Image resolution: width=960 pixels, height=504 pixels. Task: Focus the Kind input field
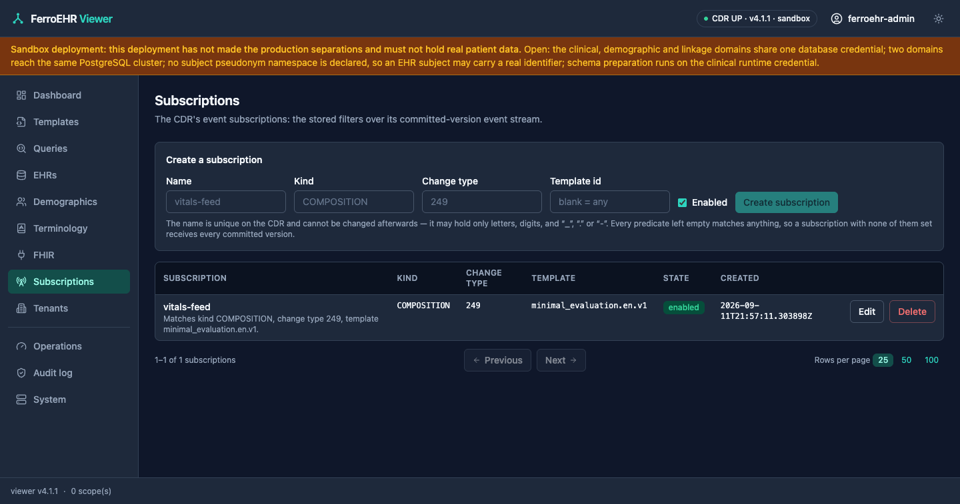(354, 202)
